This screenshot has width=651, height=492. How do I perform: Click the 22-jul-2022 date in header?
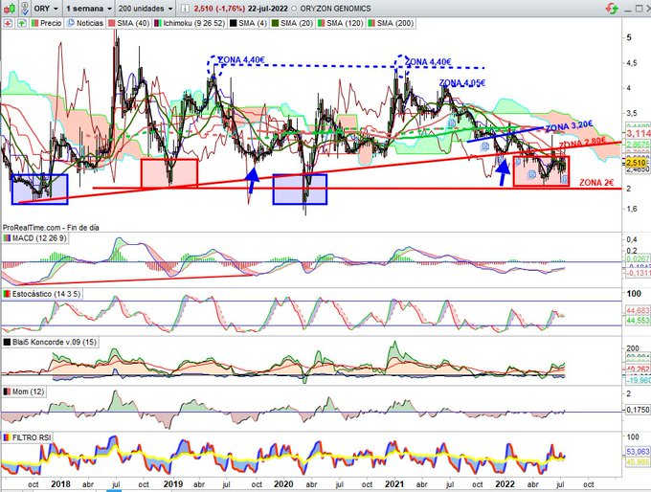pos(268,9)
